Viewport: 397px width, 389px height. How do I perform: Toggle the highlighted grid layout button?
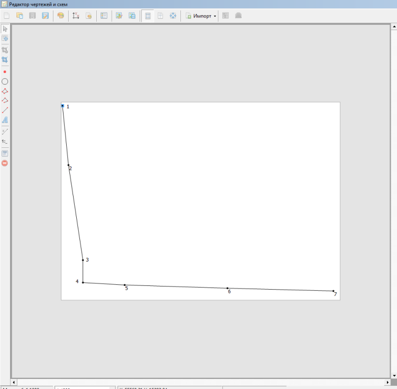(148, 16)
